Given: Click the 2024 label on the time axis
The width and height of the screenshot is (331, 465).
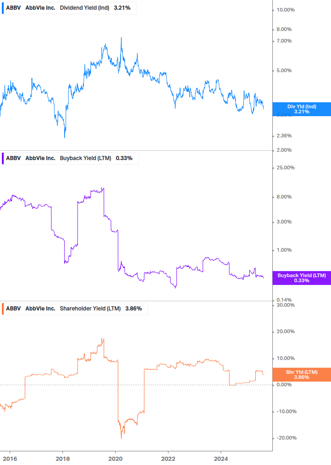Looking at the screenshot, I should [221, 459].
